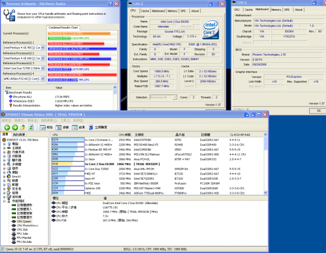326x253 pixels.
Task: Click the green memory icon of 記憶體讀取
Action: coord(14,205)
